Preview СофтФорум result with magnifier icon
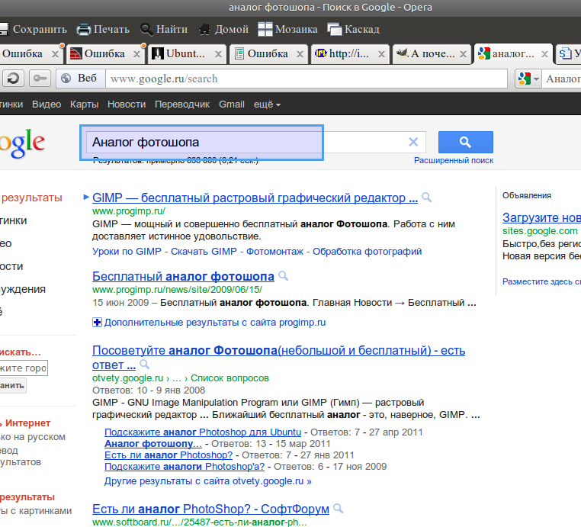The width and height of the screenshot is (581, 527). click(x=338, y=509)
